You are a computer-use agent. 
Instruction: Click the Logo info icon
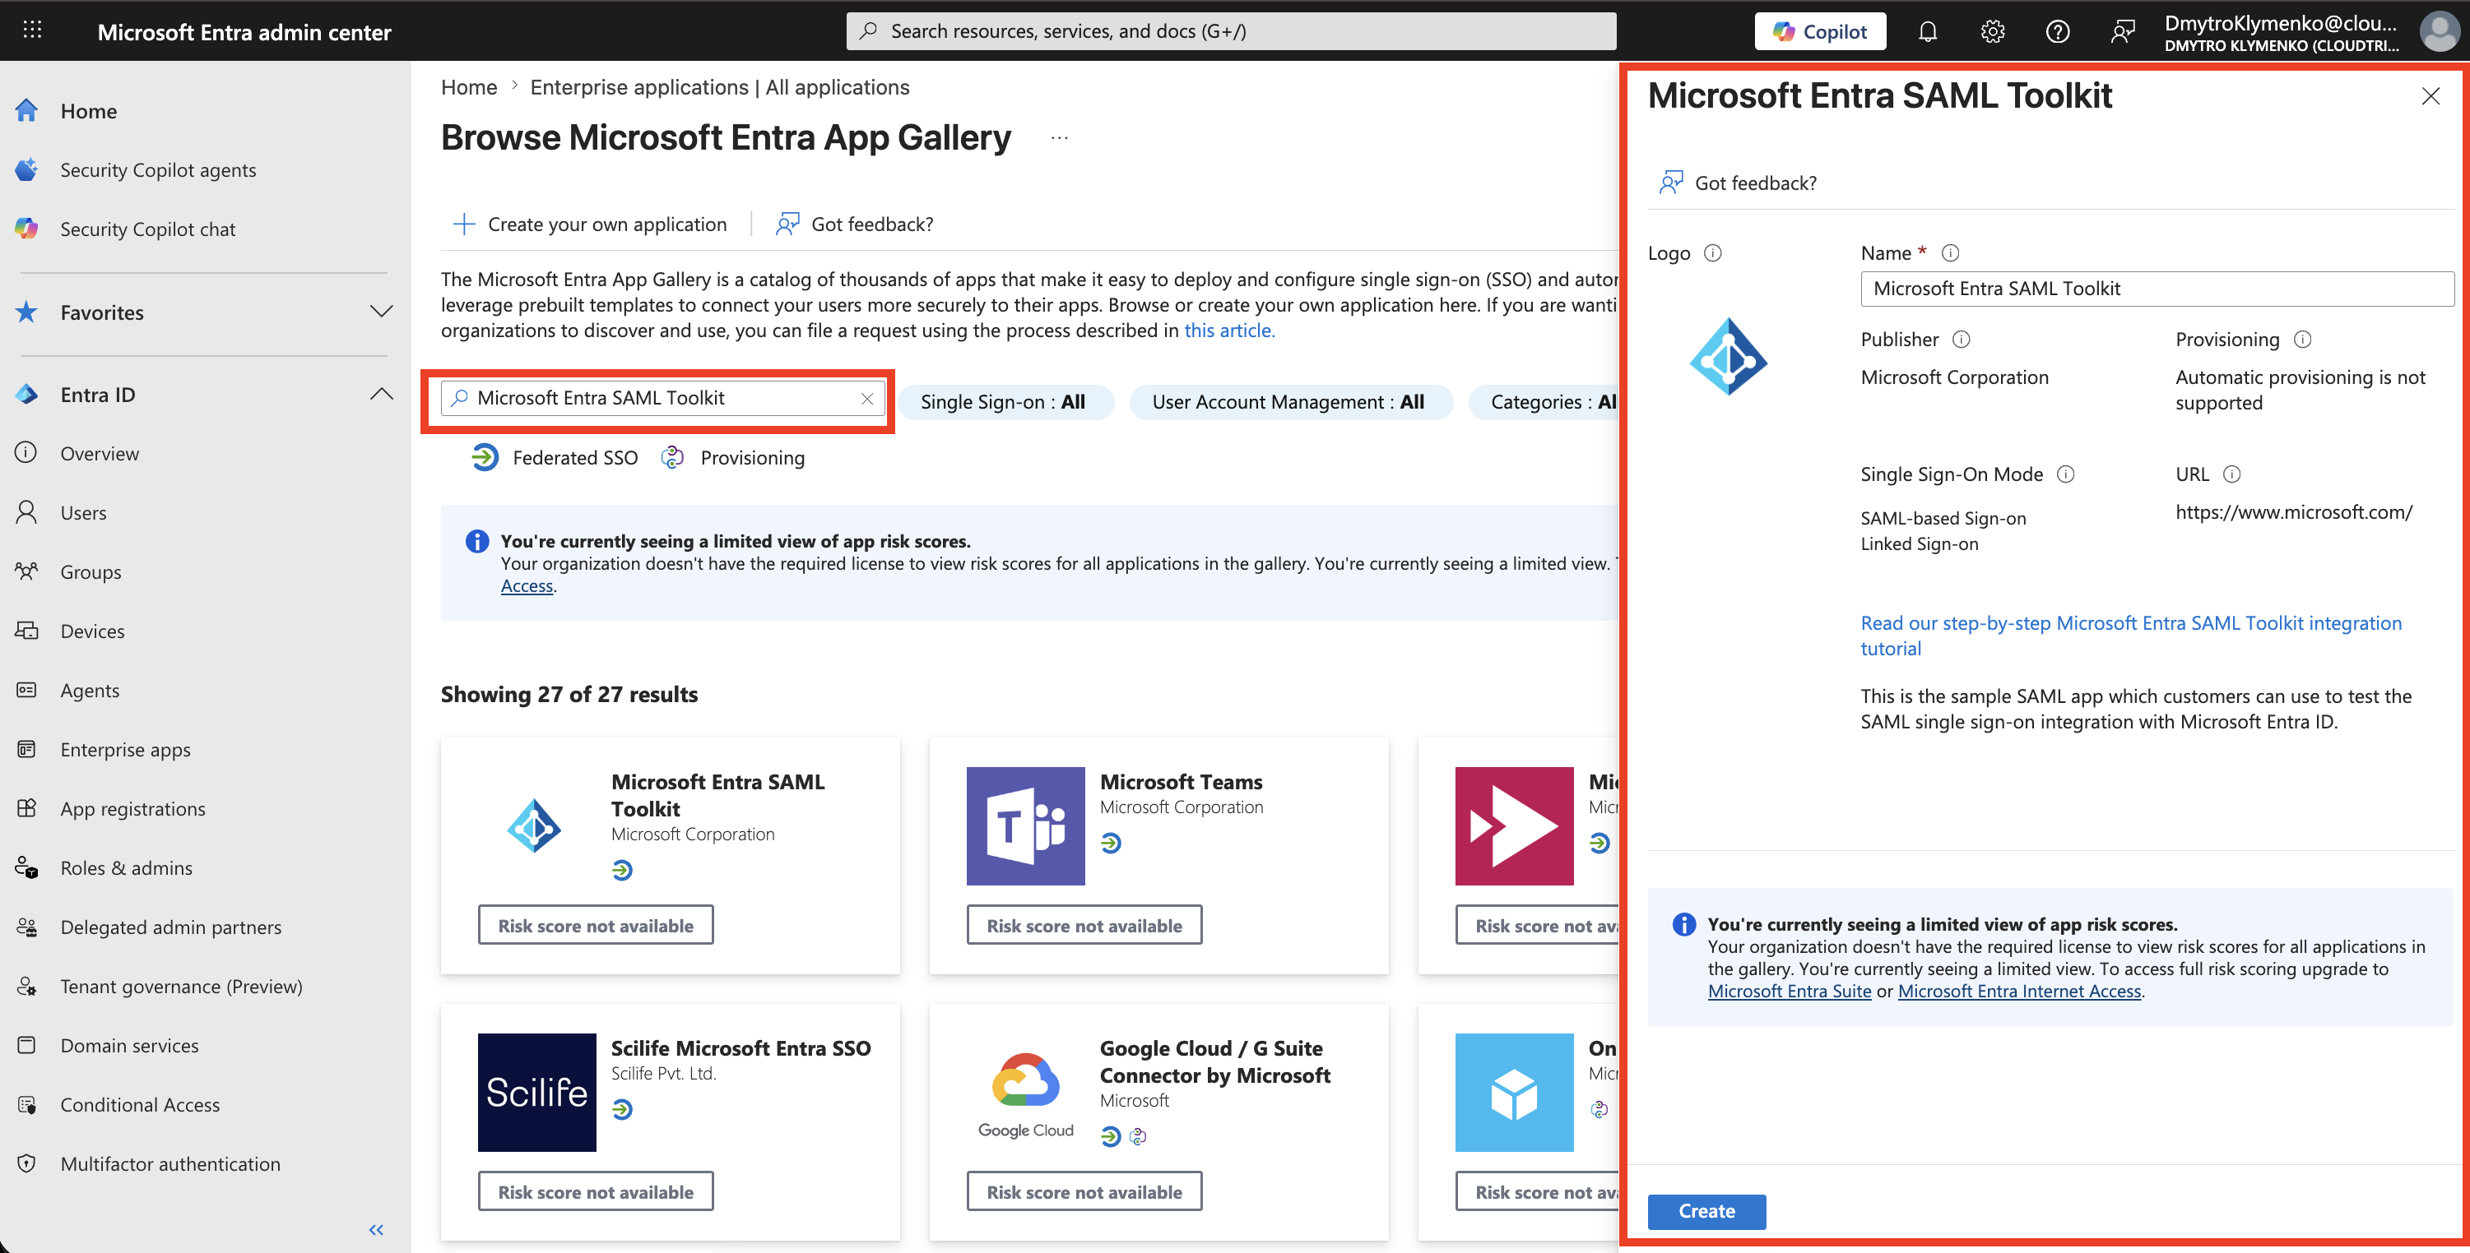(1712, 253)
